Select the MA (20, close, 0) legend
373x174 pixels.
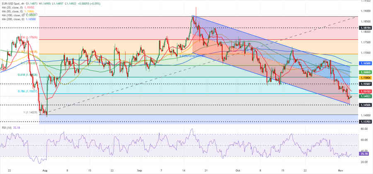click(x=12, y=7)
